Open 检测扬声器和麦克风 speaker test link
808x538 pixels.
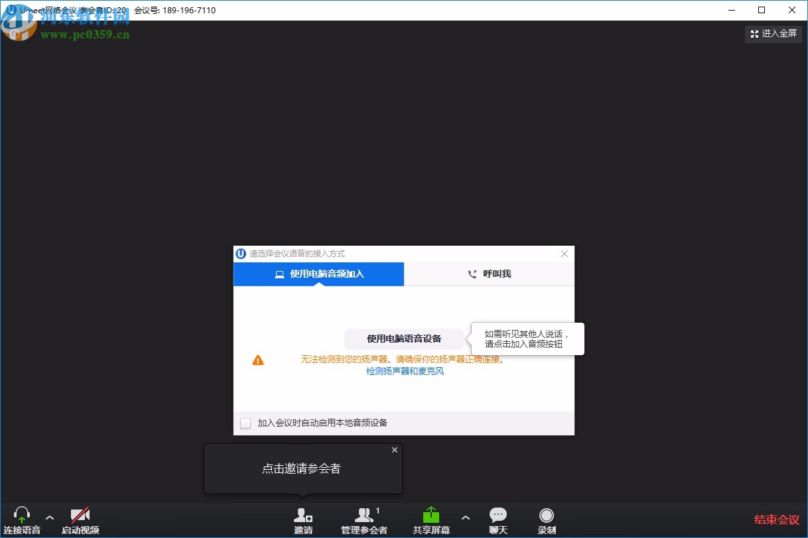tap(404, 371)
